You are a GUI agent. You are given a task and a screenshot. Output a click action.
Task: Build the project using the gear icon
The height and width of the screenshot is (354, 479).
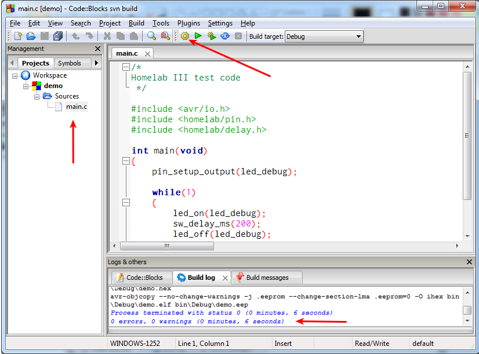(185, 35)
